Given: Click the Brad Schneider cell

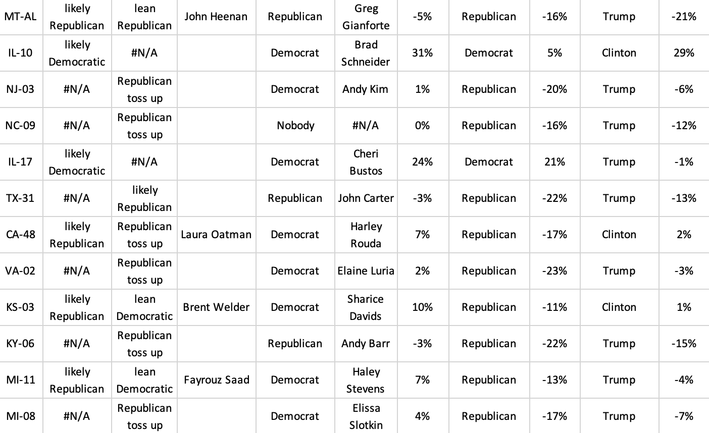Looking at the screenshot, I should pyautogui.click(x=366, y=53).
